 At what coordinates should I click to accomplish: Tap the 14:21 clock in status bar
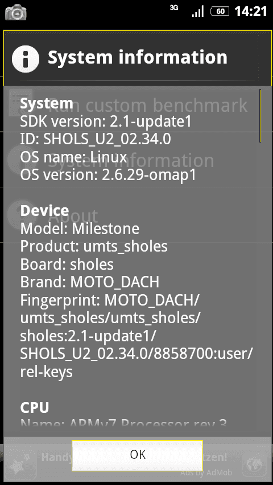pyautogui.click(x=251, y=12)
